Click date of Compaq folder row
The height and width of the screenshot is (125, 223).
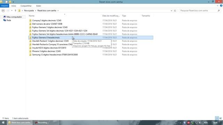(x=110, y=20)
